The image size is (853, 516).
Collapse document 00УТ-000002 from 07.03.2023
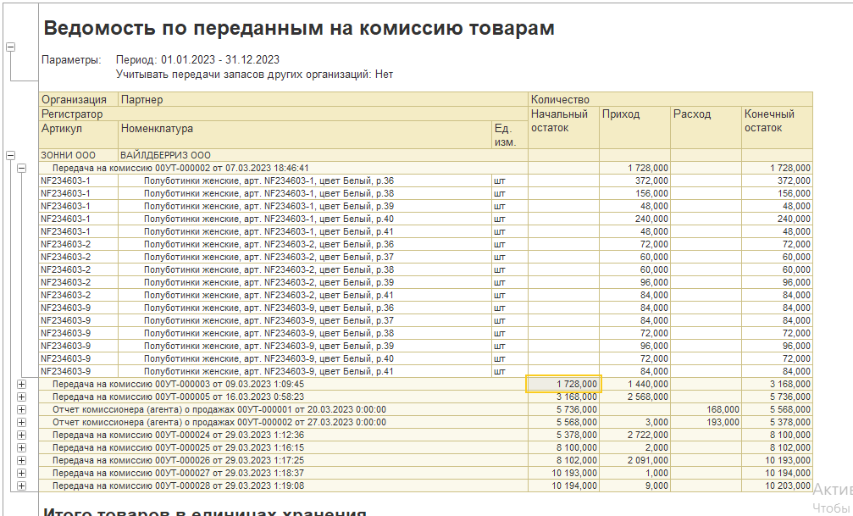click(21, 169)
